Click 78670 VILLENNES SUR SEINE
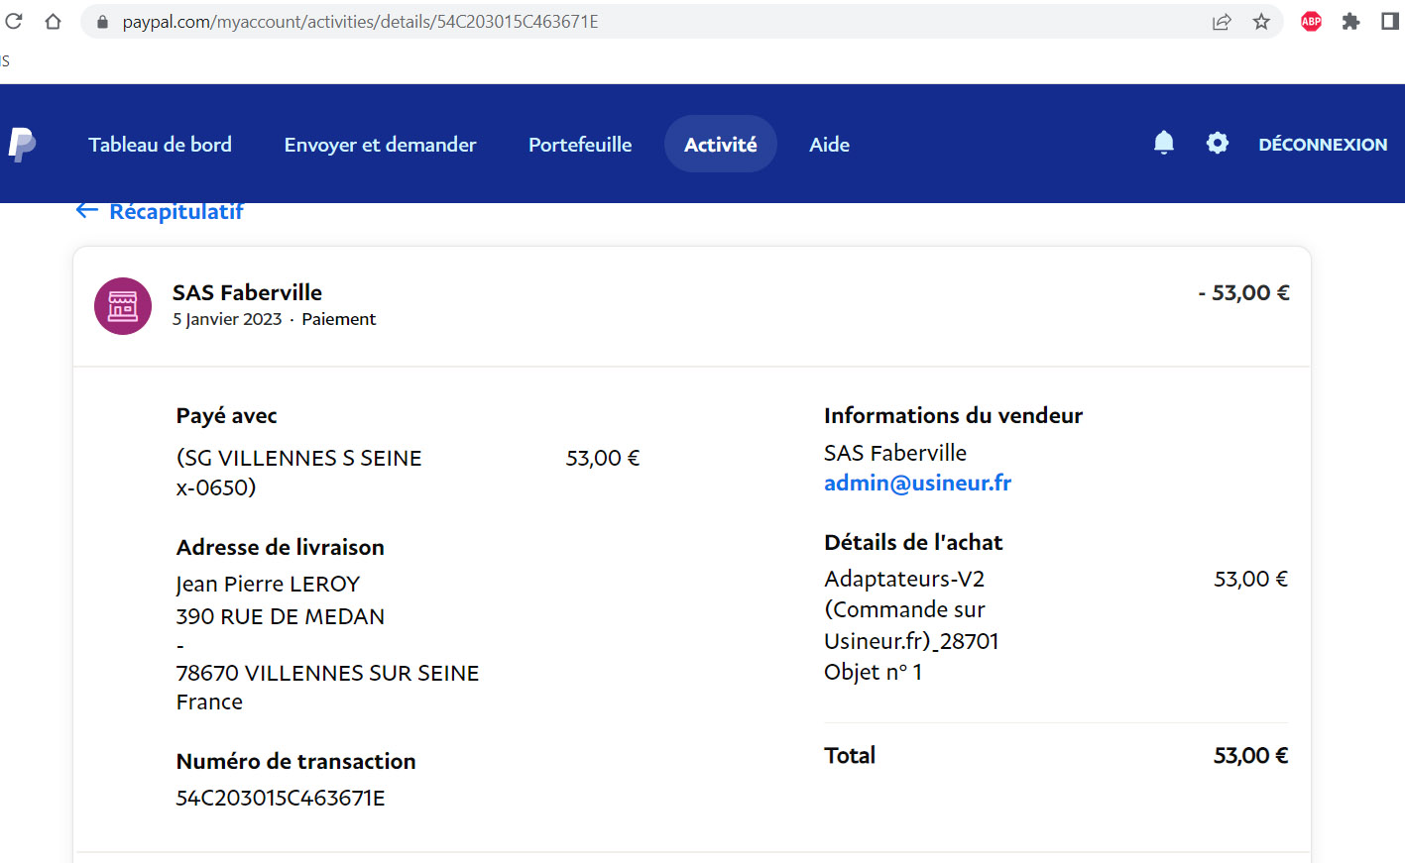The height and width of the screenshot is (863, 1405). point(327,673)
